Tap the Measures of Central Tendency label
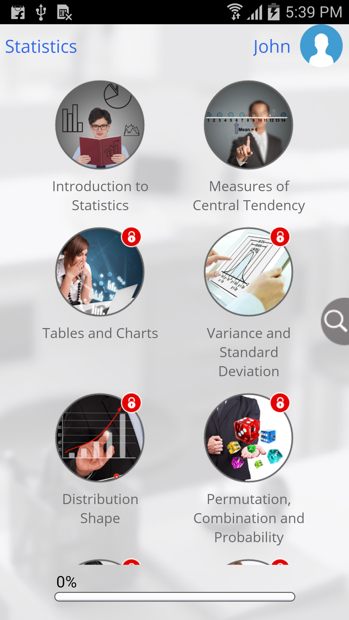 coord(249,196)
